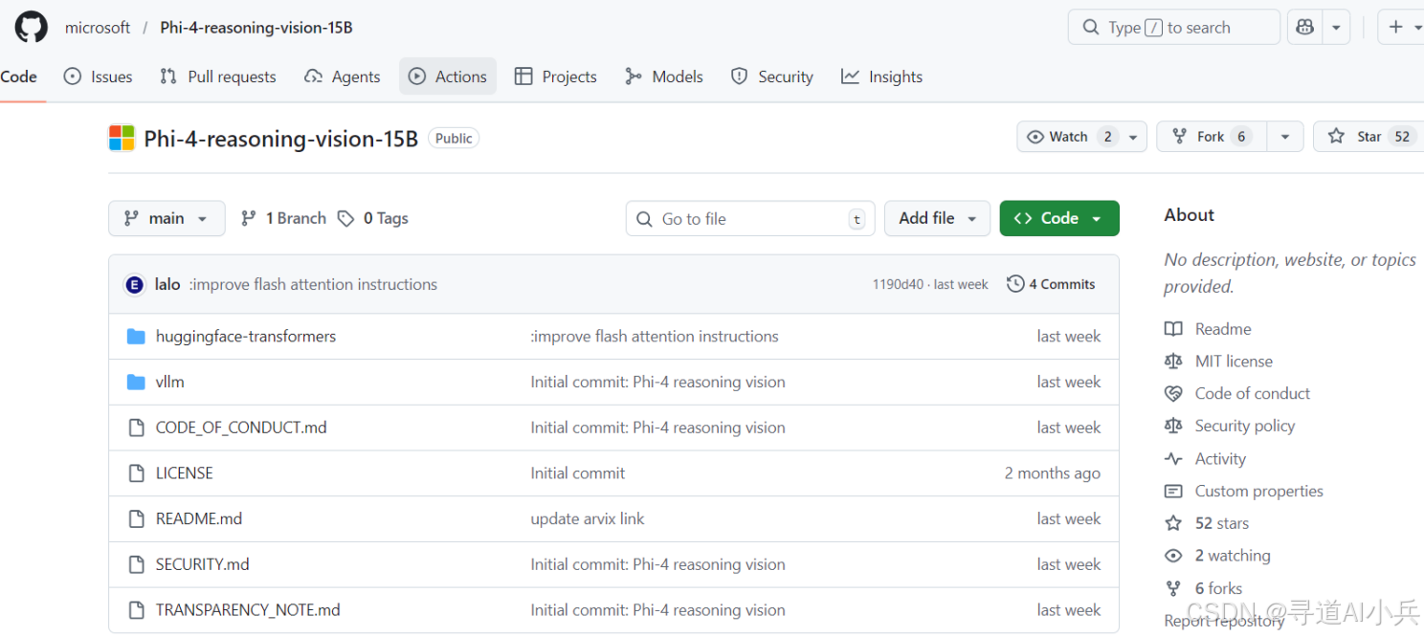Switch to the Actions tab
Viewport: 1424px width, 637px height.
click(448, 77)
